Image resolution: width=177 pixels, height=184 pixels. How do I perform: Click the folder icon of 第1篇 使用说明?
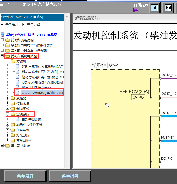(x=7, y=40)
